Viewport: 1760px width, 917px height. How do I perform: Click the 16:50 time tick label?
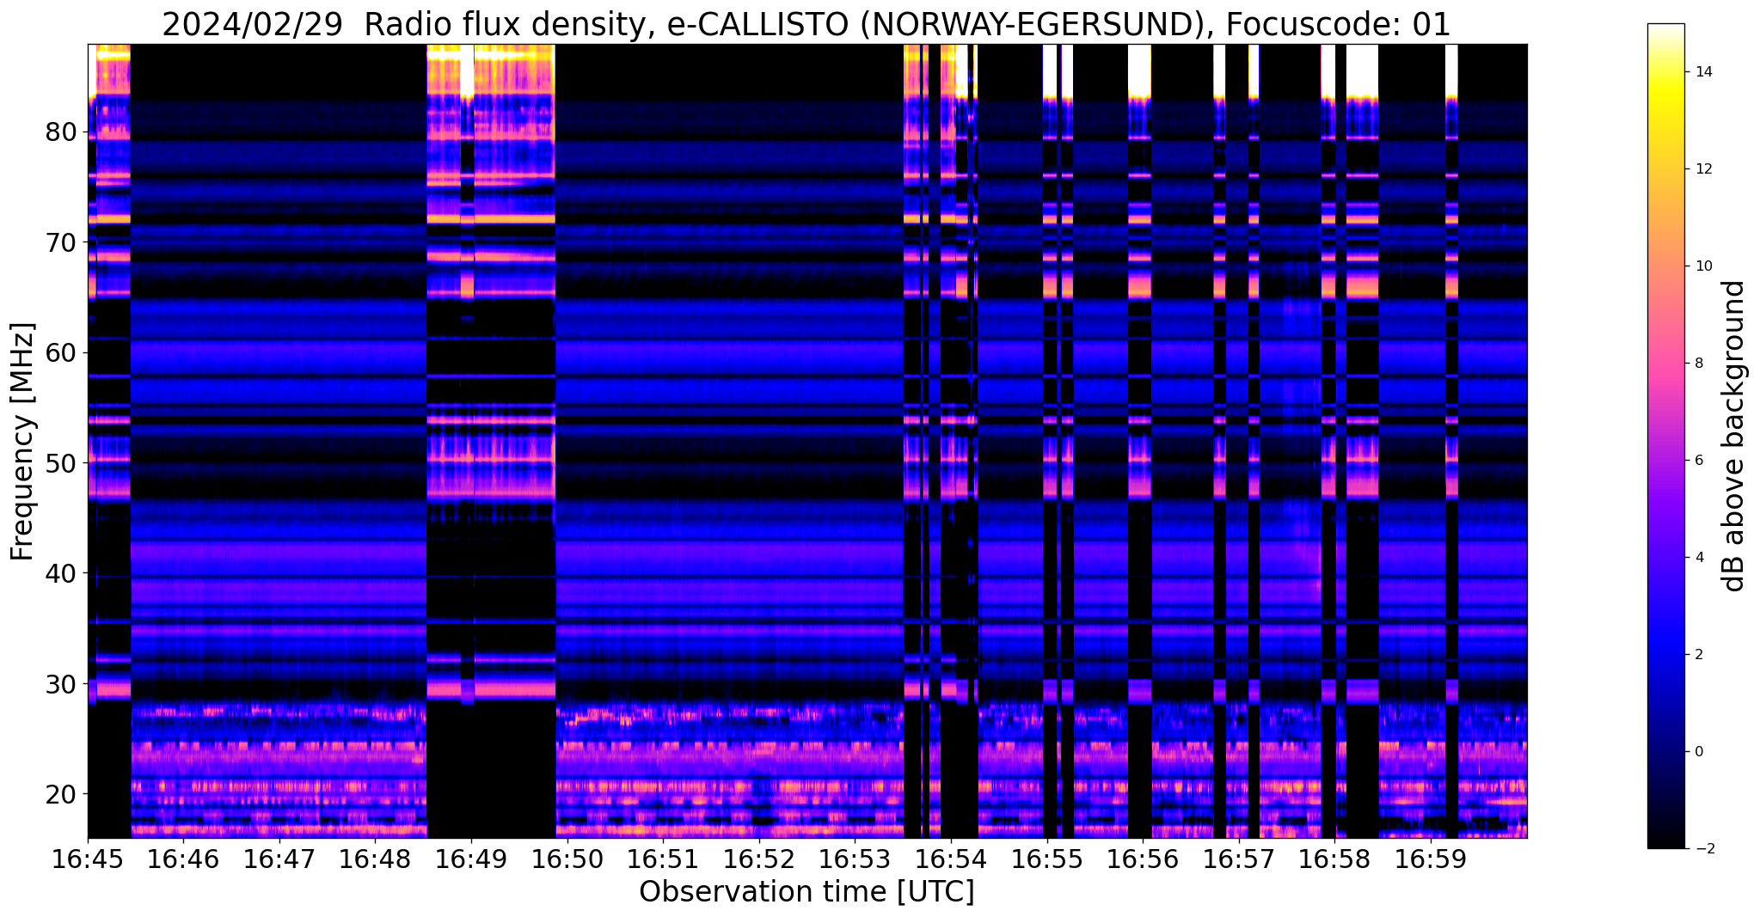coord(567,858)
